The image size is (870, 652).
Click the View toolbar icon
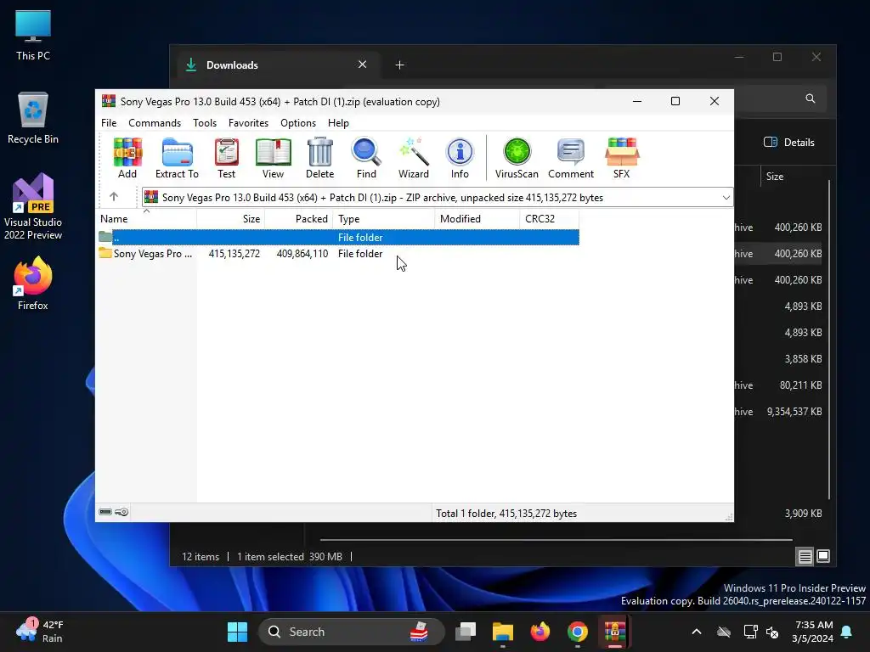click(x=273, y=158)
